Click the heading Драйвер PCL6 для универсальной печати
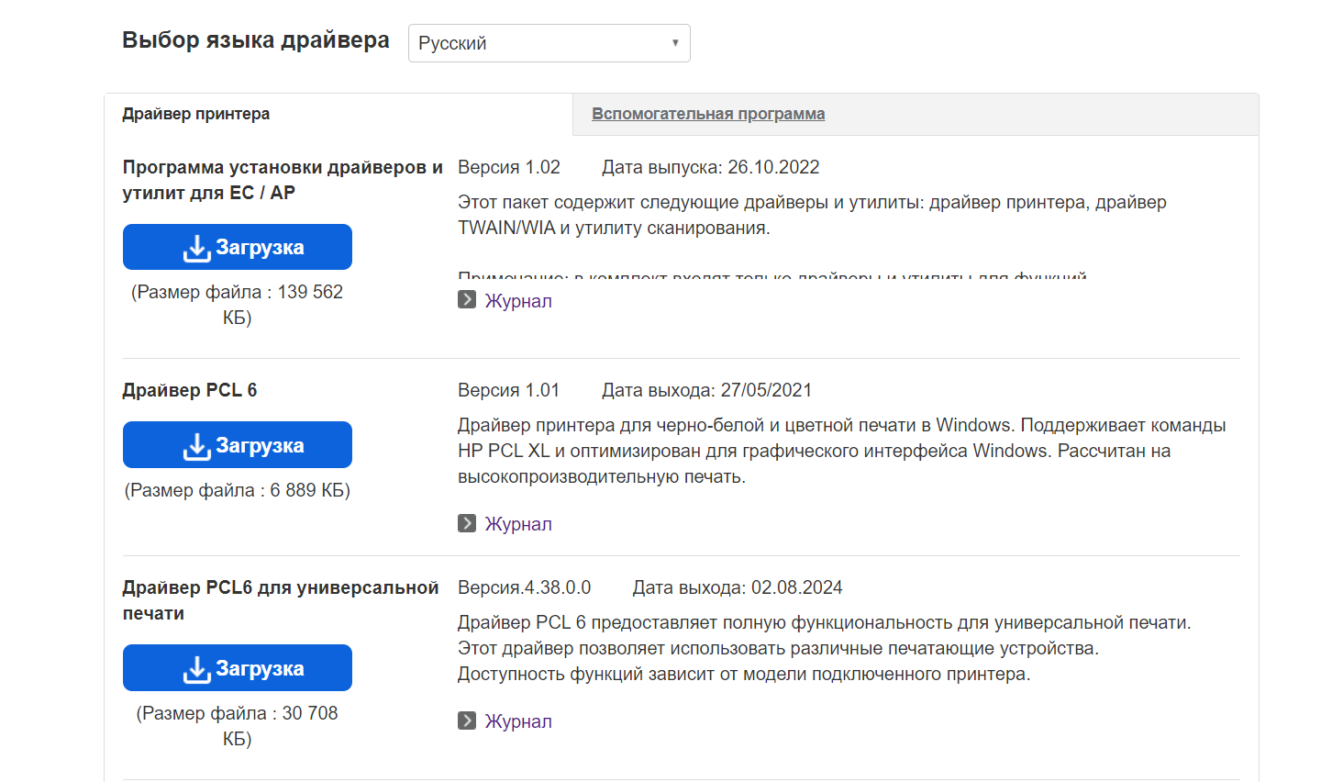Image resolution: width=1343 pixels, height=782 pixels. (x=281, y=600)
